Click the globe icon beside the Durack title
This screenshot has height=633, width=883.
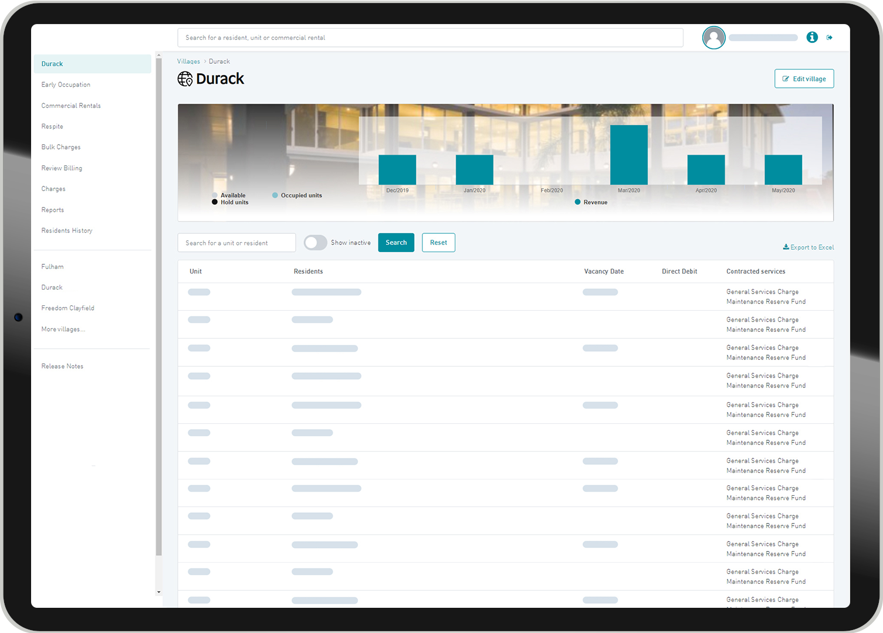click(x=185, y=79)
